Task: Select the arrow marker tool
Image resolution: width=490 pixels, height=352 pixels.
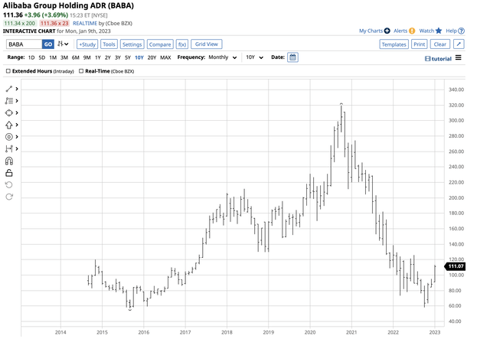Action: pyautogui.click(x=9, y=125)
